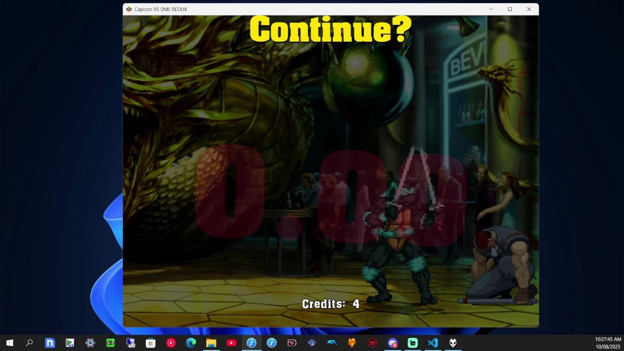Open File Explorer folder icon

tap(211, 343)
